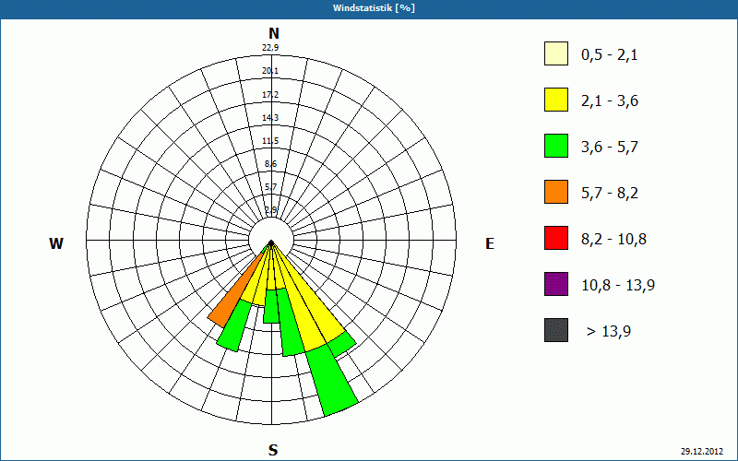Image resolution: width=738 pixels, height=461 pixels.
Task: Click the 17,2 axis value
Action: [x=270, y=95]
